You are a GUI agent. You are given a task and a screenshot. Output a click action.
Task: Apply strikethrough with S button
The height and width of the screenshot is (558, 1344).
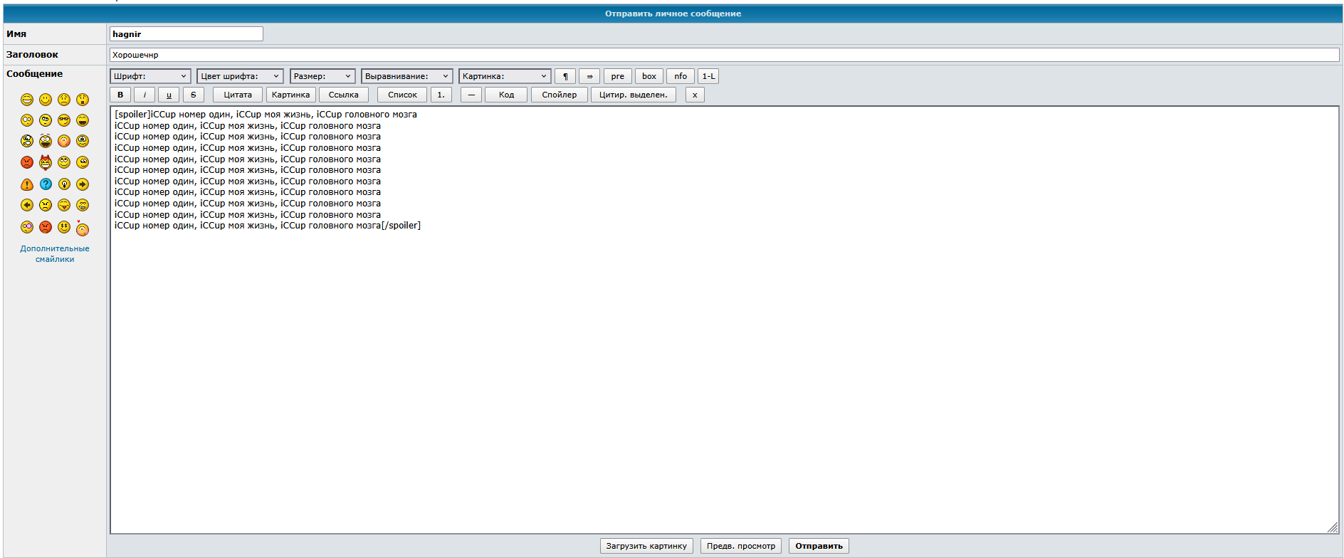tap(193, 95)
